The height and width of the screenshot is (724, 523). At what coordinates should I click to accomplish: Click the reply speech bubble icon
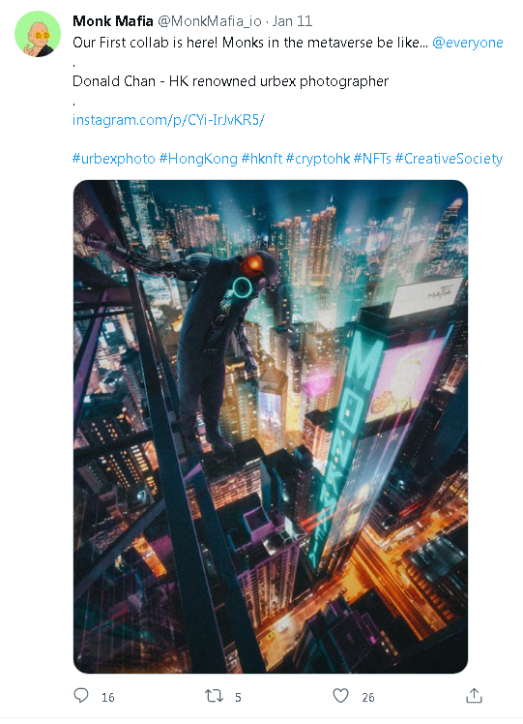click(x=81, y=695)
